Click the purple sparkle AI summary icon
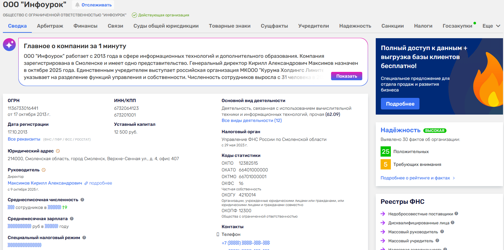The image size is (504, 250). pyautogui.click(x=9, y=45)
